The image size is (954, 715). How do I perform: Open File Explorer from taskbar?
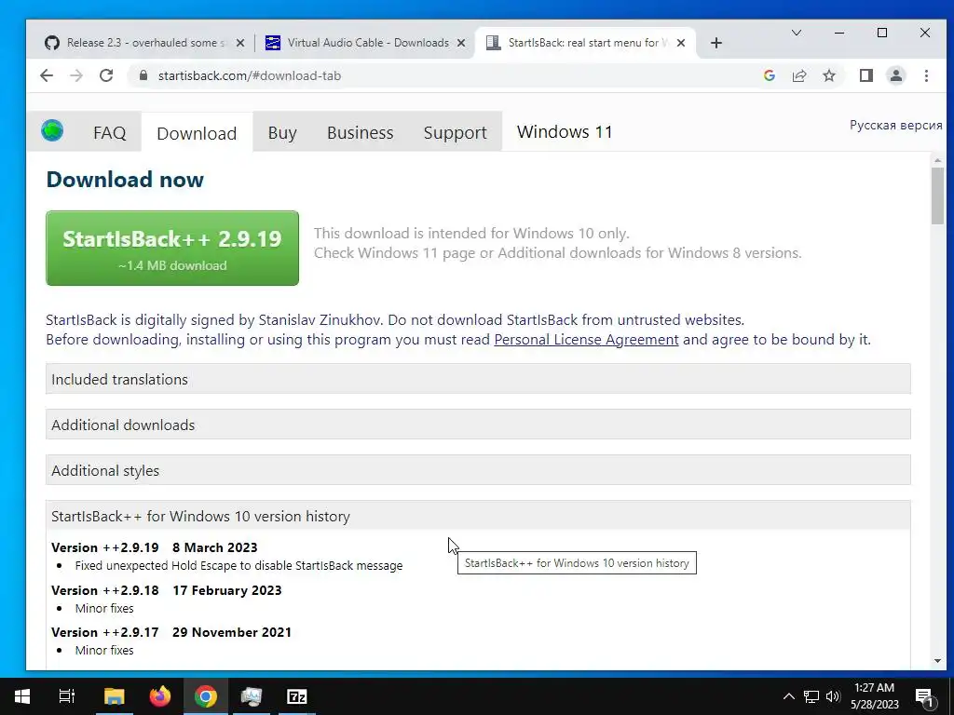[x=114, y=696]
